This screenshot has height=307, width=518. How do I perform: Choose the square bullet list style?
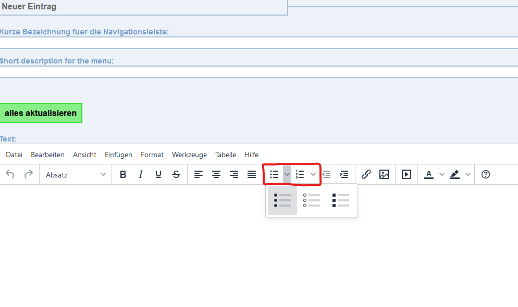341,200
